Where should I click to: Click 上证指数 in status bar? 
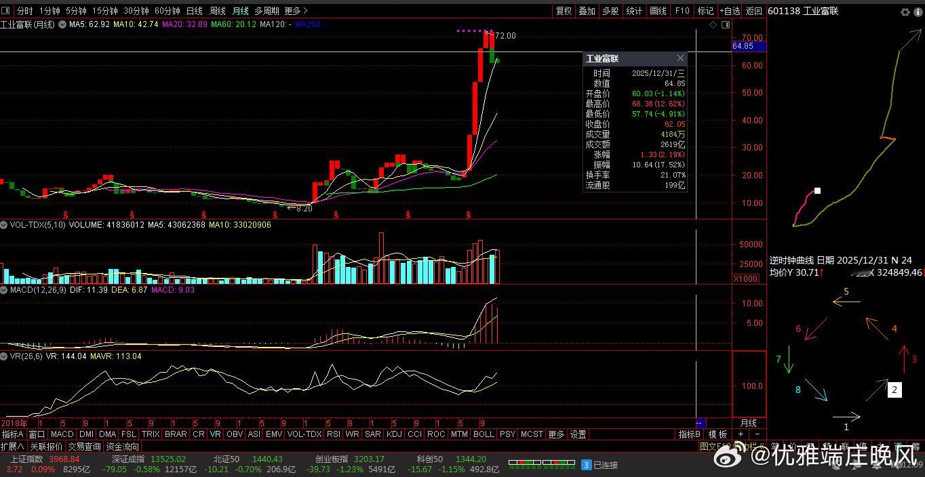[x=26, y=459]
